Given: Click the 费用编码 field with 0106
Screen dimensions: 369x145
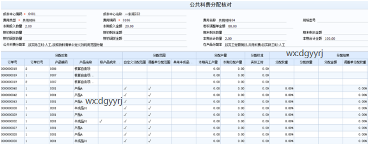Looking at the screenshot, I should pos(155,20).
